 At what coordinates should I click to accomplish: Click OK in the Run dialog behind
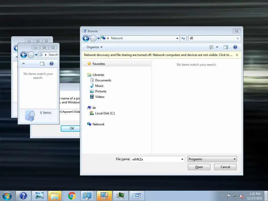pyautogui.click(x=70, y=128)
